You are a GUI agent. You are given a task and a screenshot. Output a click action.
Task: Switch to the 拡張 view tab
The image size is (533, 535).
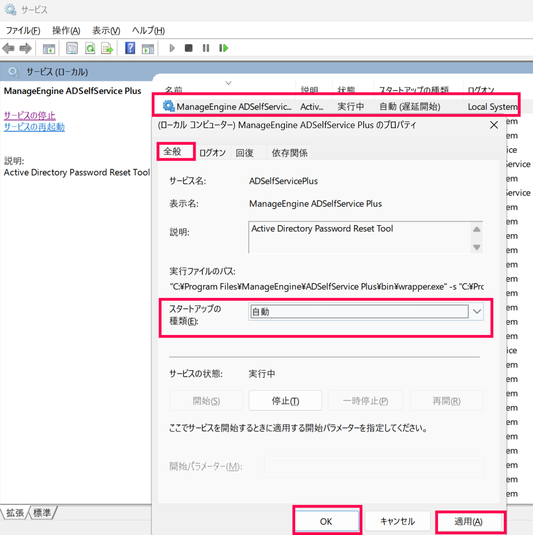click(15, 512)
